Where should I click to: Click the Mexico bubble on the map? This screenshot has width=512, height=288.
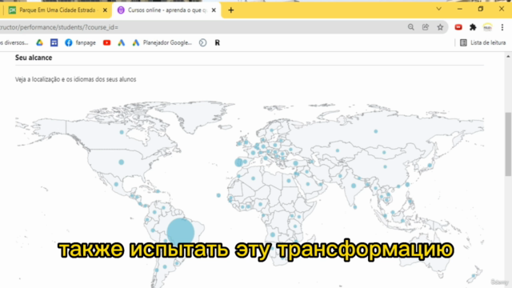[116, 185]
